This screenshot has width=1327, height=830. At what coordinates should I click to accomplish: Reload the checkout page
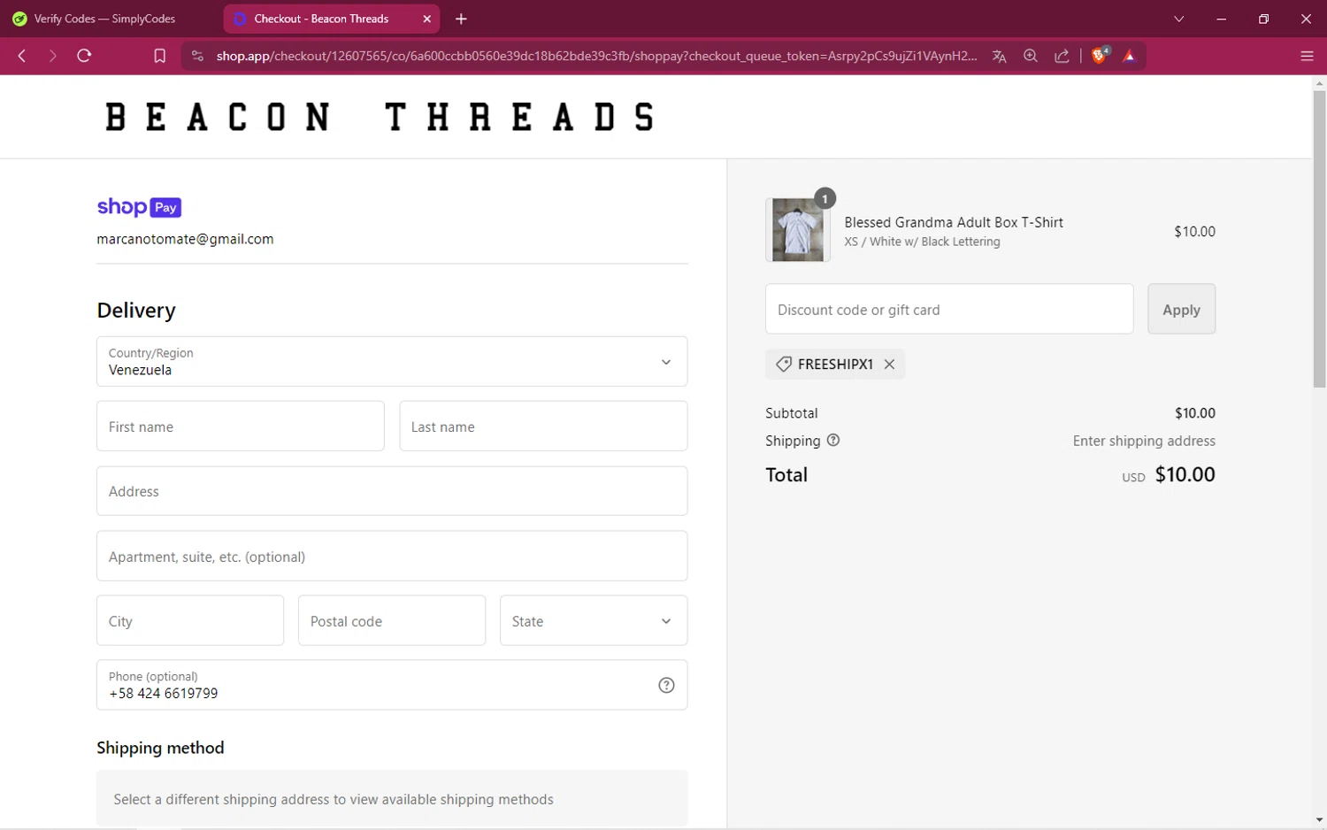84,56
